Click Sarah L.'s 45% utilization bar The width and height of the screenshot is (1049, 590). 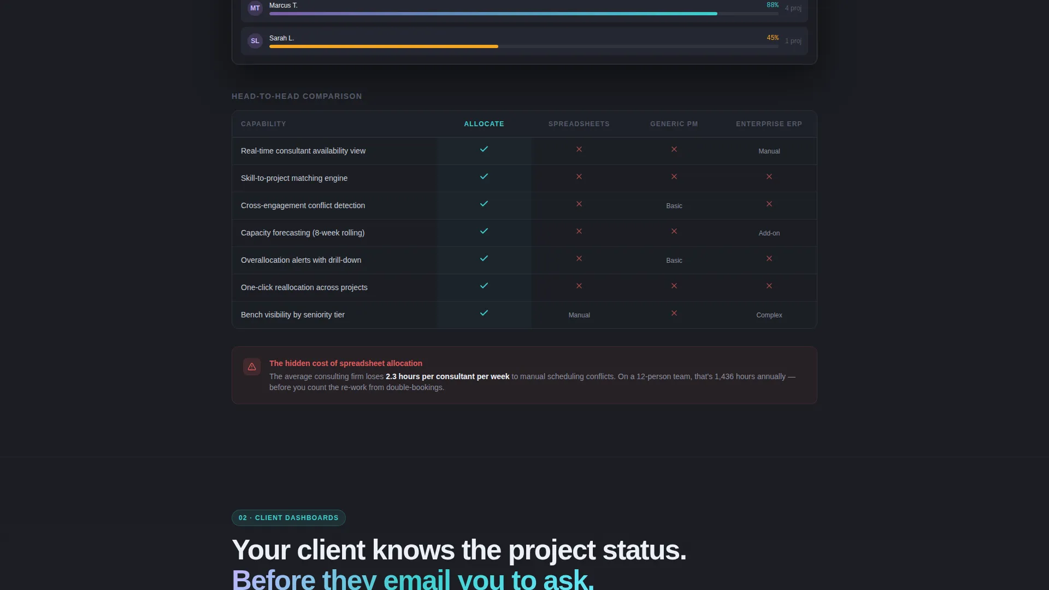pos(524,46)
